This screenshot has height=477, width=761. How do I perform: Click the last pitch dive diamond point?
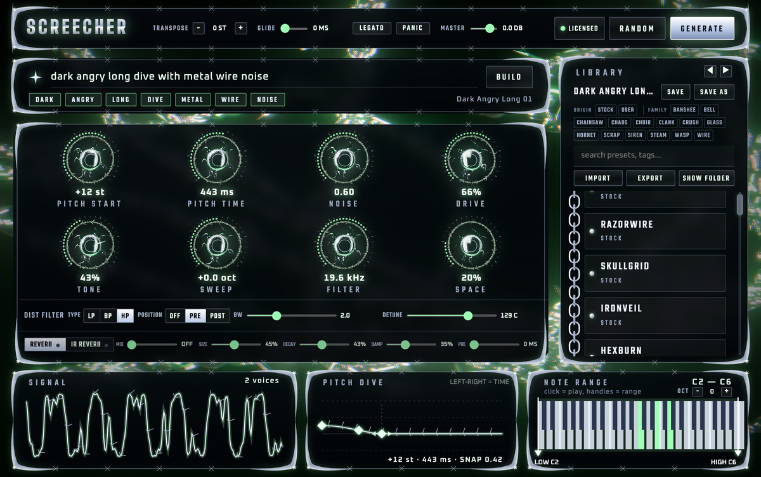pos(382,434)
